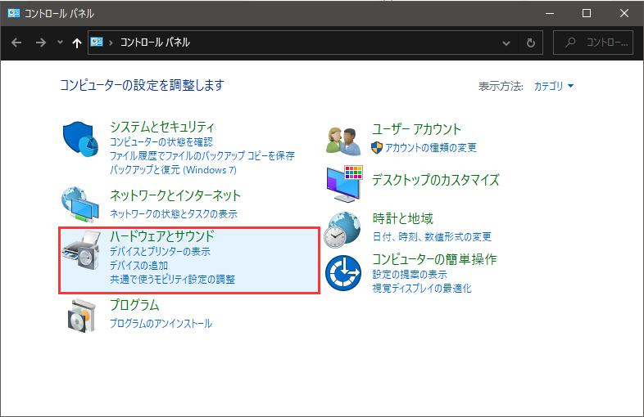Minimize the Control Panel window
The height and width of the screenshot is (417, 644).
coord(550,13)
